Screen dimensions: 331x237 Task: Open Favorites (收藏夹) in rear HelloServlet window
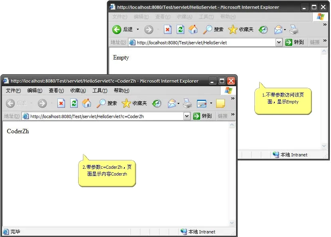pyautogui.click(x=240, y=30)
